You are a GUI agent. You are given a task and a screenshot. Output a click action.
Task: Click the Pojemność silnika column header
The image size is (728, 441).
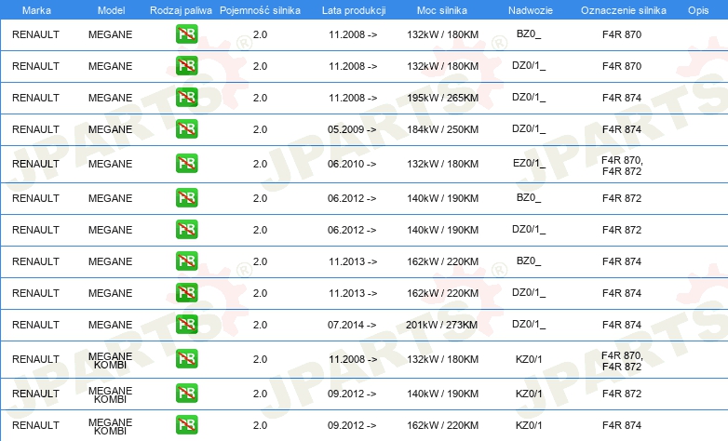click(x=260, y=10)
